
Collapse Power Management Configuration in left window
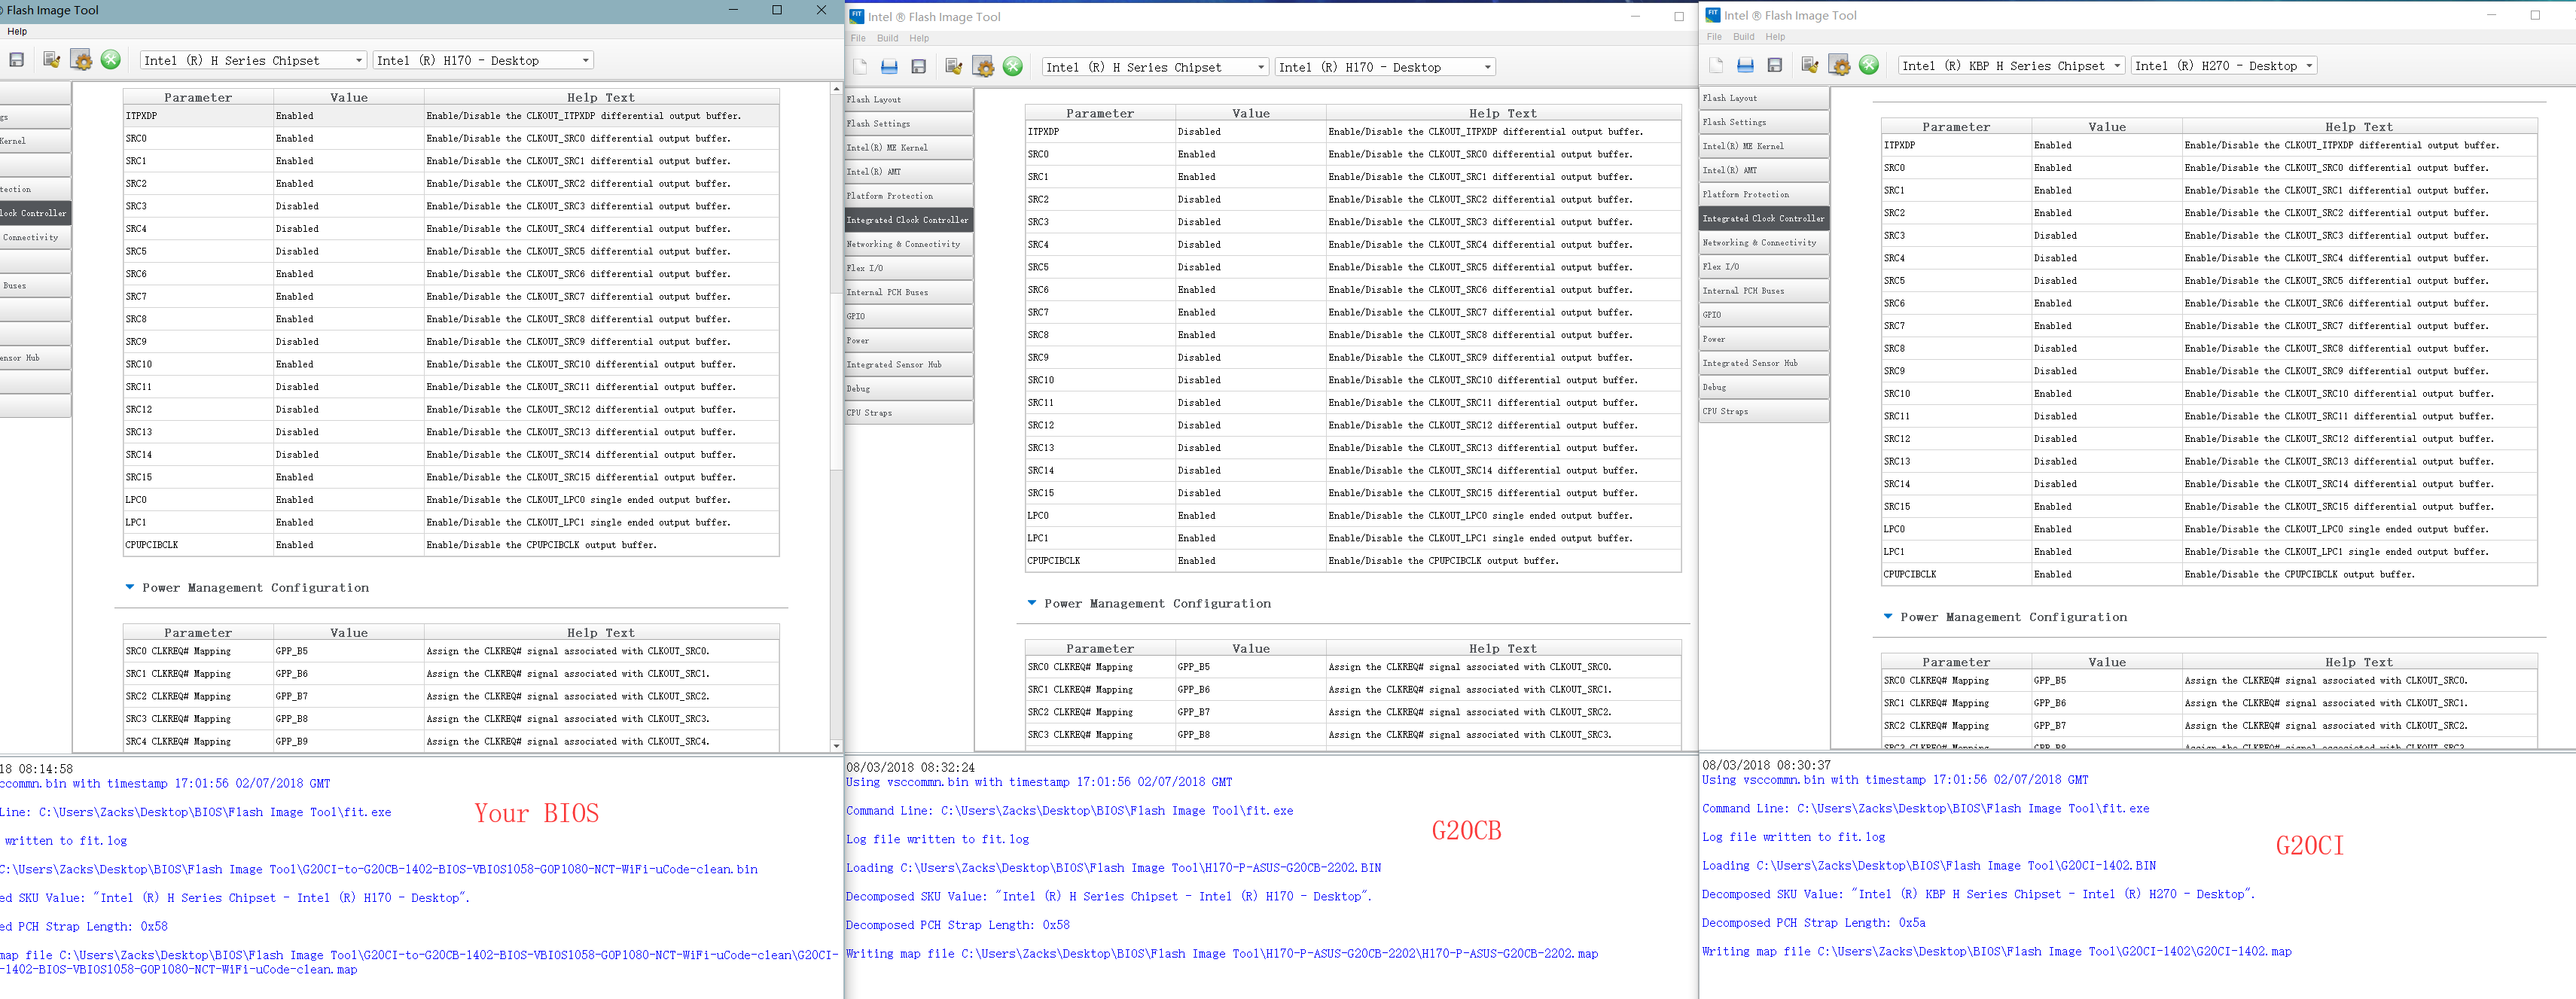pyautogui.click(x=129, y=587)
